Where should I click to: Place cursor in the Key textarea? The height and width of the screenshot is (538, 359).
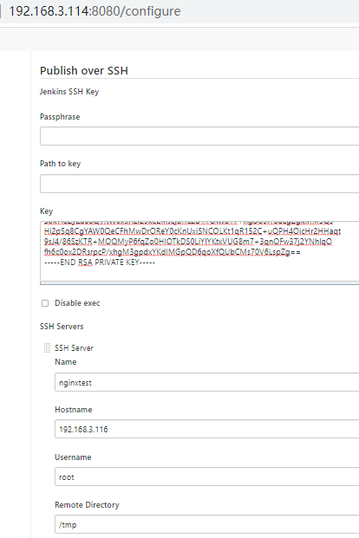pos(199,251)
